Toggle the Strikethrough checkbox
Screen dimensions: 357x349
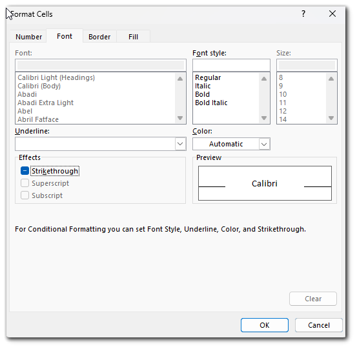[25, 171]
